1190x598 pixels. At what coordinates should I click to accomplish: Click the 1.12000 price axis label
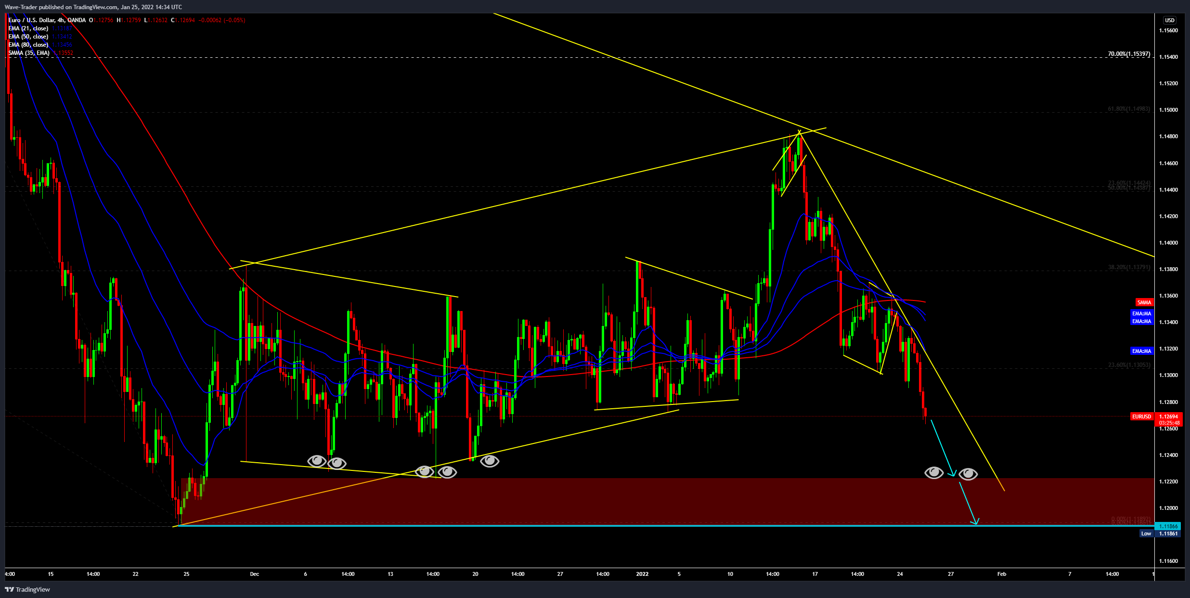coord(1168,508)
